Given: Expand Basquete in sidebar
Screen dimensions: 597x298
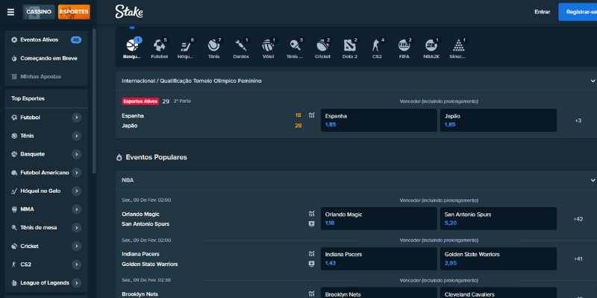Looking at the screenshot, I should tap(77, 154).
